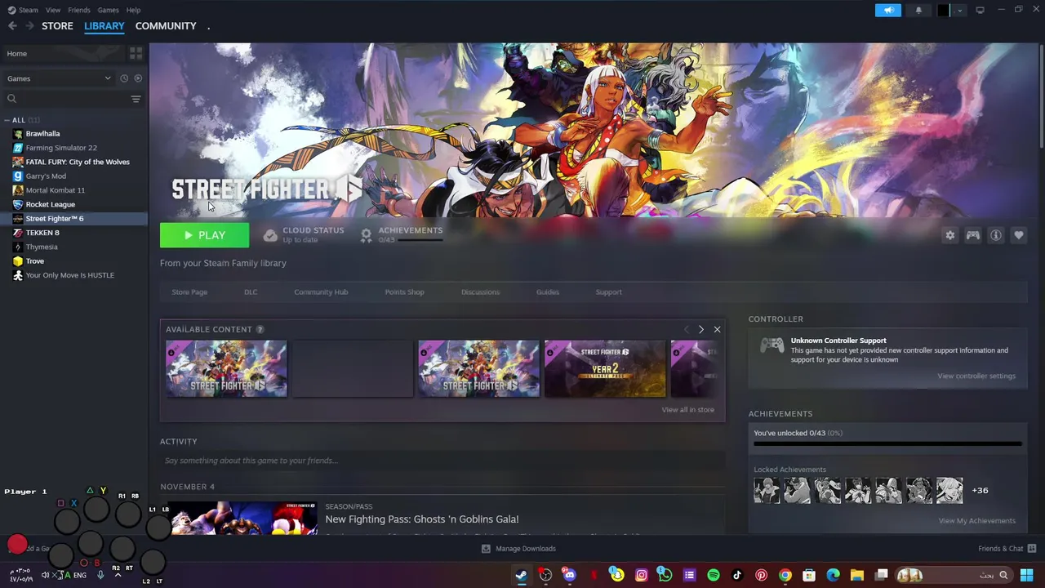Open game settings gear icon
The height and width of the screenshot is (588, 1045).
(949, 235)
